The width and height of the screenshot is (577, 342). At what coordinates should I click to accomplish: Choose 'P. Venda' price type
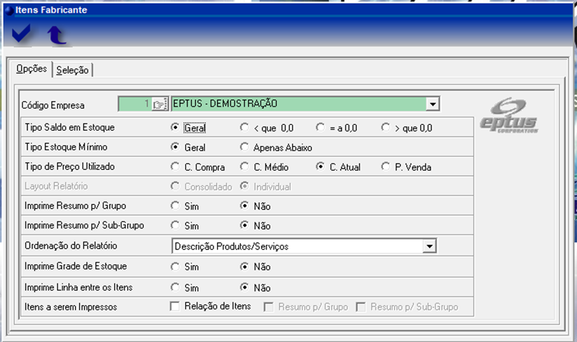coord(386,167)
